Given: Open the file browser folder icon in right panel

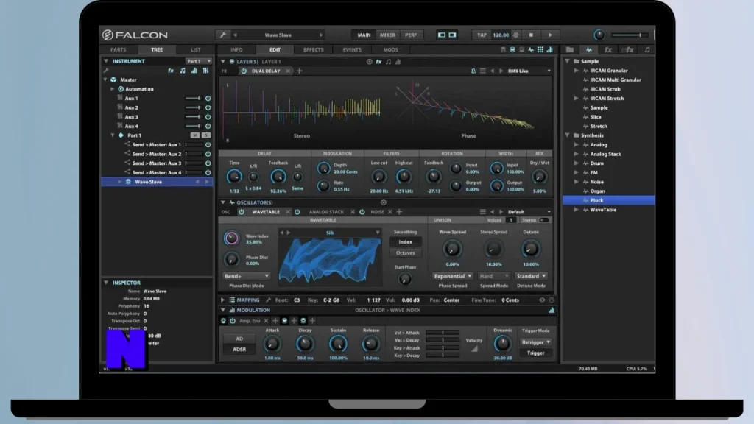Looking at the screenshot, I should [x=570, y=49].
